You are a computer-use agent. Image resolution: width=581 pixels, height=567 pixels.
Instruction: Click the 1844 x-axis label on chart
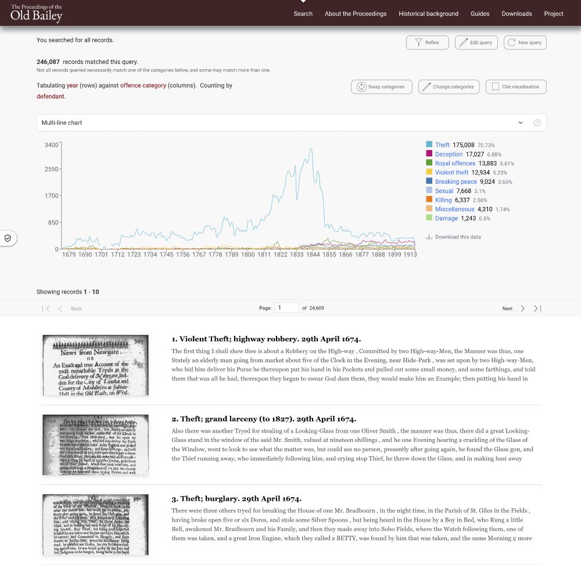[313, 254]
